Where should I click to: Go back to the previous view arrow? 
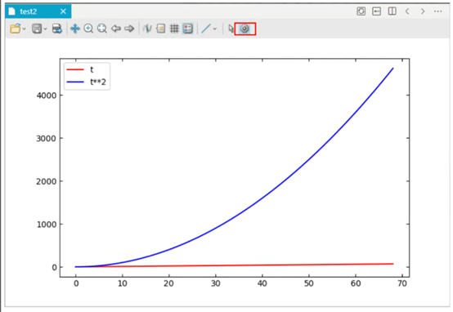pyautogui.click(x=115, y=29)
